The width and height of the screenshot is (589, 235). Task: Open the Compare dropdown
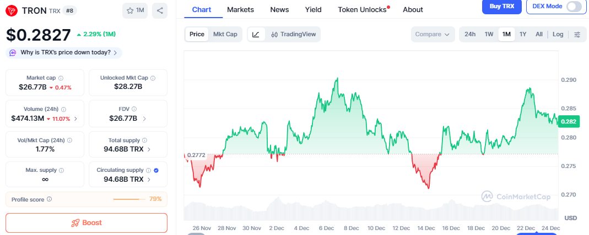point(433,35)
